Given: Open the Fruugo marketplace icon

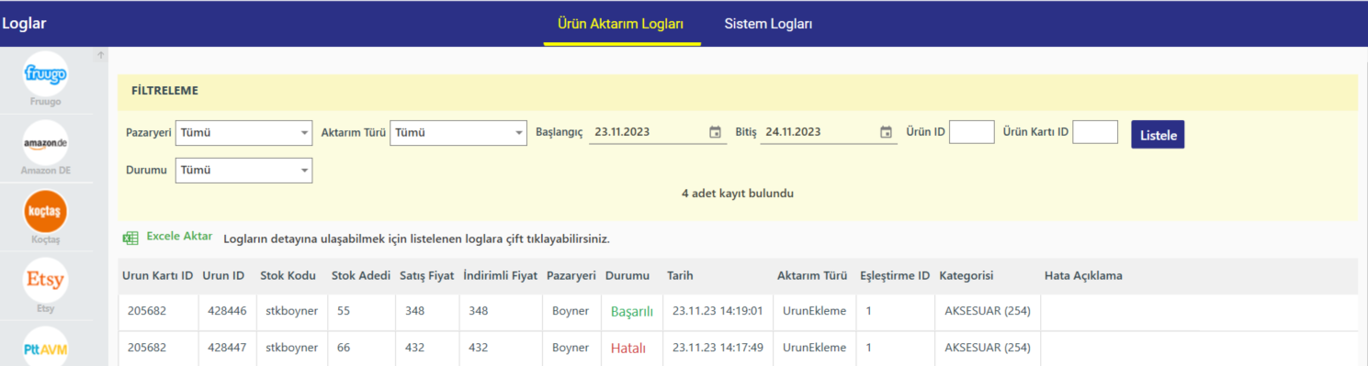Looking at the screenshot, I should click(45, 73).
